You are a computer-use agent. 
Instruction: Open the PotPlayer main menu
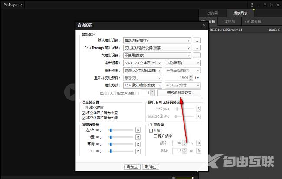(13, 4)
